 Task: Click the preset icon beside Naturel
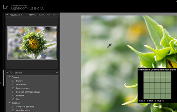[x=13, y=81]
